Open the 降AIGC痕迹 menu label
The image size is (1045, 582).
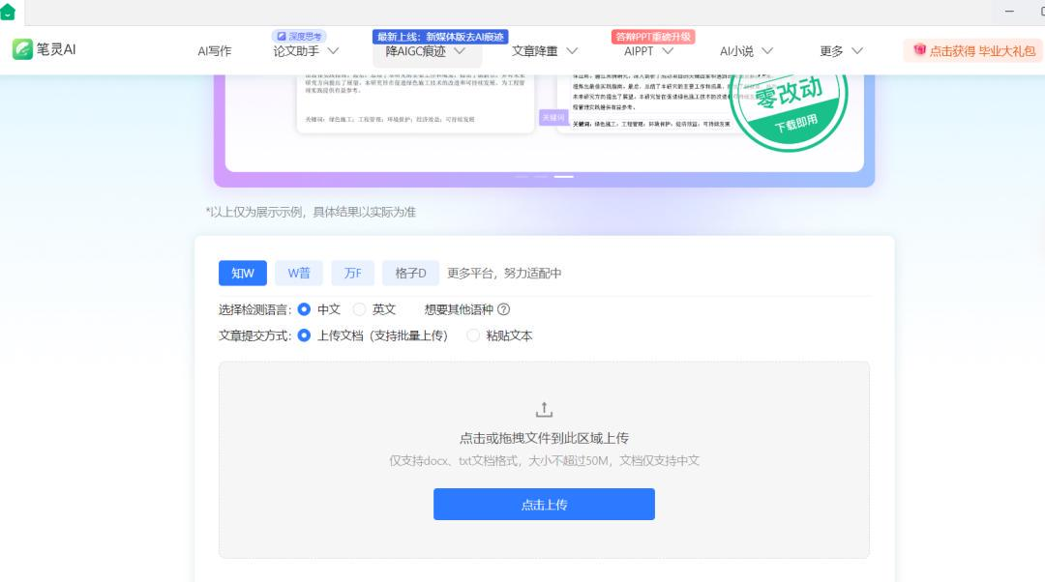coord(415,51)
